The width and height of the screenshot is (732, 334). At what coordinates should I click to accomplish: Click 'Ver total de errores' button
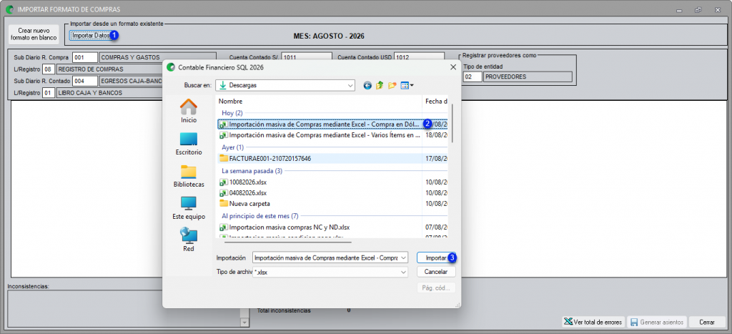[593, 323]
